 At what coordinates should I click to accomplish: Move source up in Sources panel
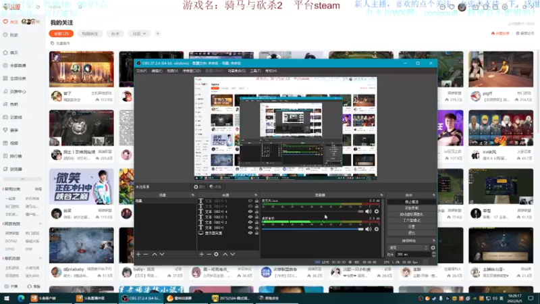pyautogui.click(x=225, y=254)
